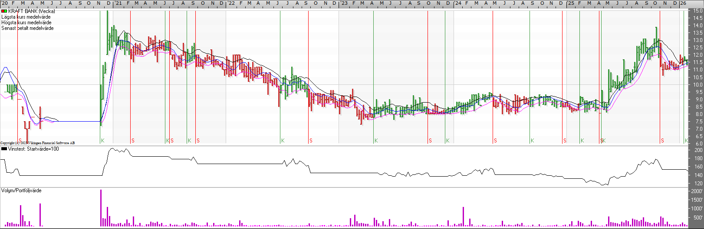Jump to the '23 year label on timeline
This screenshot has height=229, width=704.
(x=343, y=3)
